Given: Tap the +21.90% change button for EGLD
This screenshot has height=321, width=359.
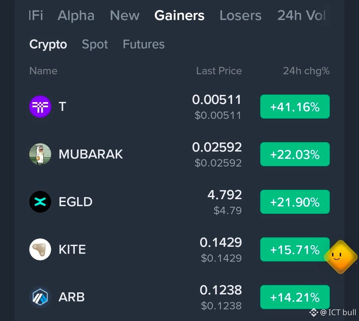Looking at the screenshot, I should point(295,202).
